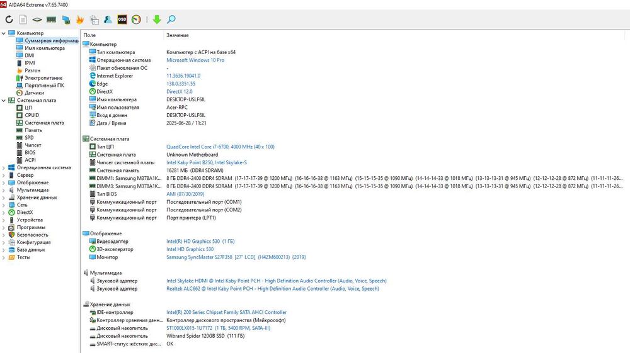Open the memory benchmark RAM-stick icon
Screen dimensions: 630x353
click(x=52, y=20)
